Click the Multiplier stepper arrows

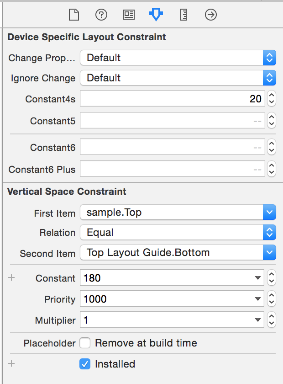point(272,320)
